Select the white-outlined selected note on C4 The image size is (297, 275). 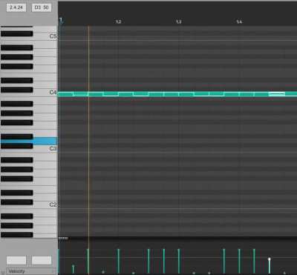[277, 94]
